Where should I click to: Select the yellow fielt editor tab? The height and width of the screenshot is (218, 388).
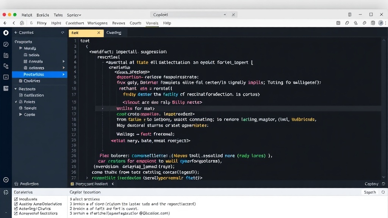(86, 33)
